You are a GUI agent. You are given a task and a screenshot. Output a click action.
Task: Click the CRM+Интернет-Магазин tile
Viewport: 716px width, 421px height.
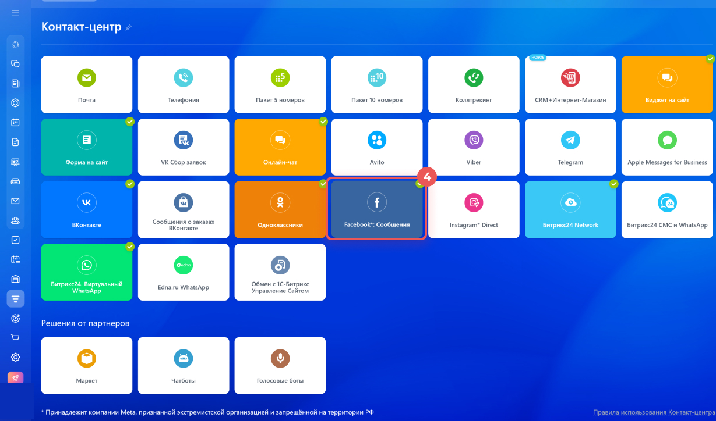(570, 84)
